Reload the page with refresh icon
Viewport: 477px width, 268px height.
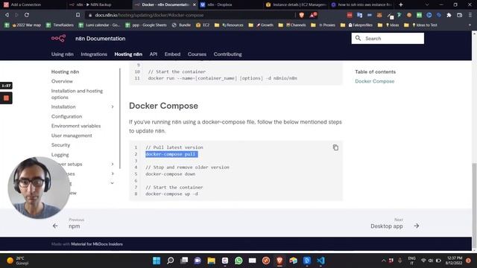pyautogui.click(x=27, y=15)
